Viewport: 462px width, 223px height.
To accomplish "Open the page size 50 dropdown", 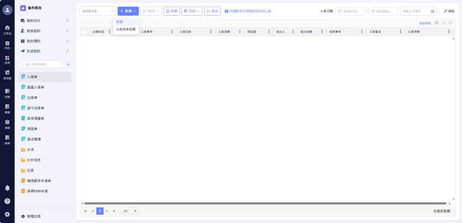I will point(130,211).
